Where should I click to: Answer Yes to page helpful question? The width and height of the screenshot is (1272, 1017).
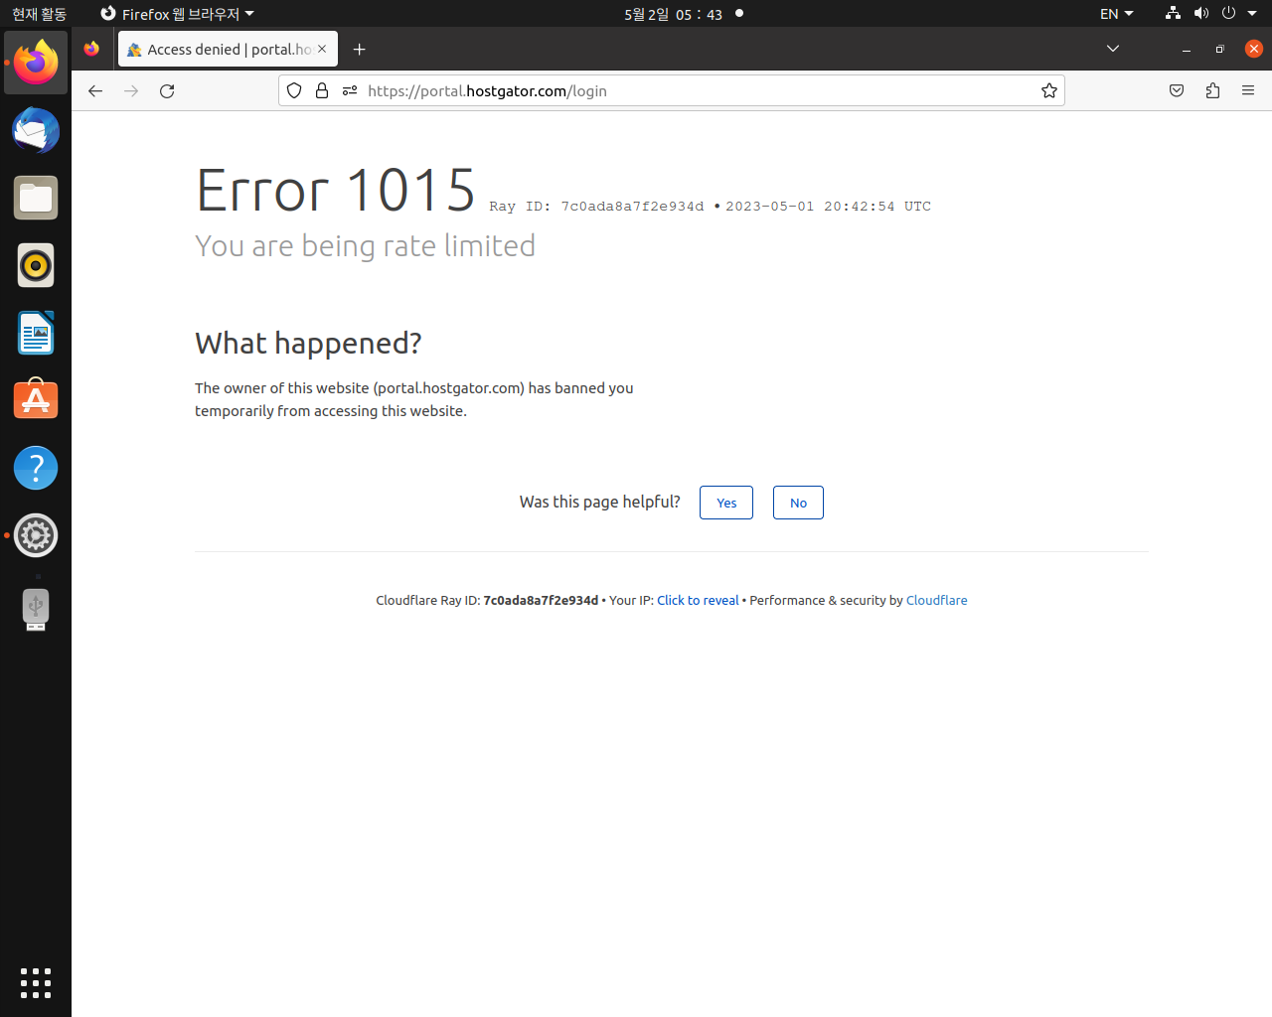point(726,503)
